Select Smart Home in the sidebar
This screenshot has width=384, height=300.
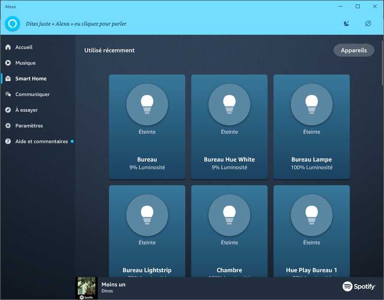point(31,79)
